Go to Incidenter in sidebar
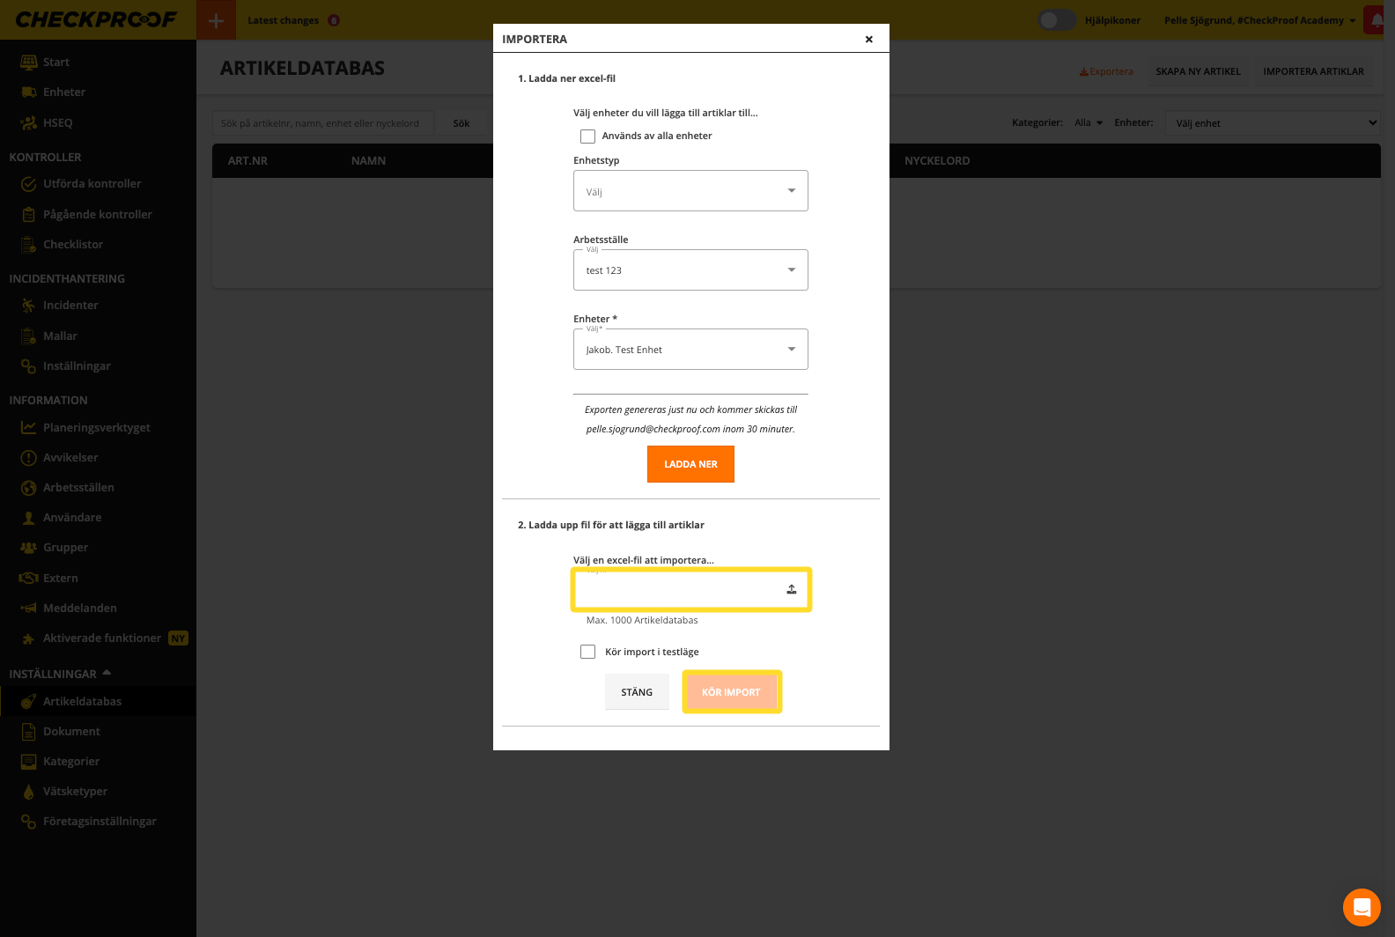1395x937 pixels. [x=70, y=306]
